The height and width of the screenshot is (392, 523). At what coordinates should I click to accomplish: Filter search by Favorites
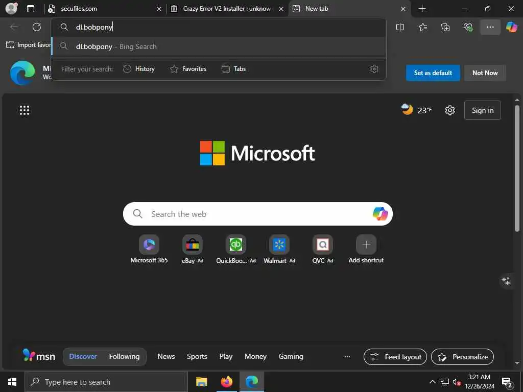(188, 69)
